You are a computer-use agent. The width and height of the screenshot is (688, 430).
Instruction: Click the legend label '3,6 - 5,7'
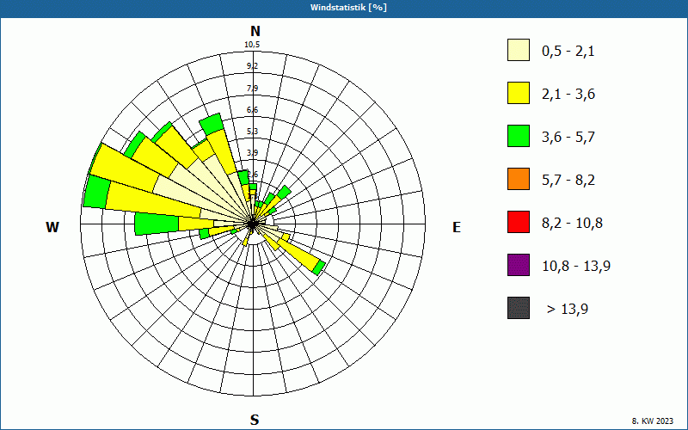[568, 138]
